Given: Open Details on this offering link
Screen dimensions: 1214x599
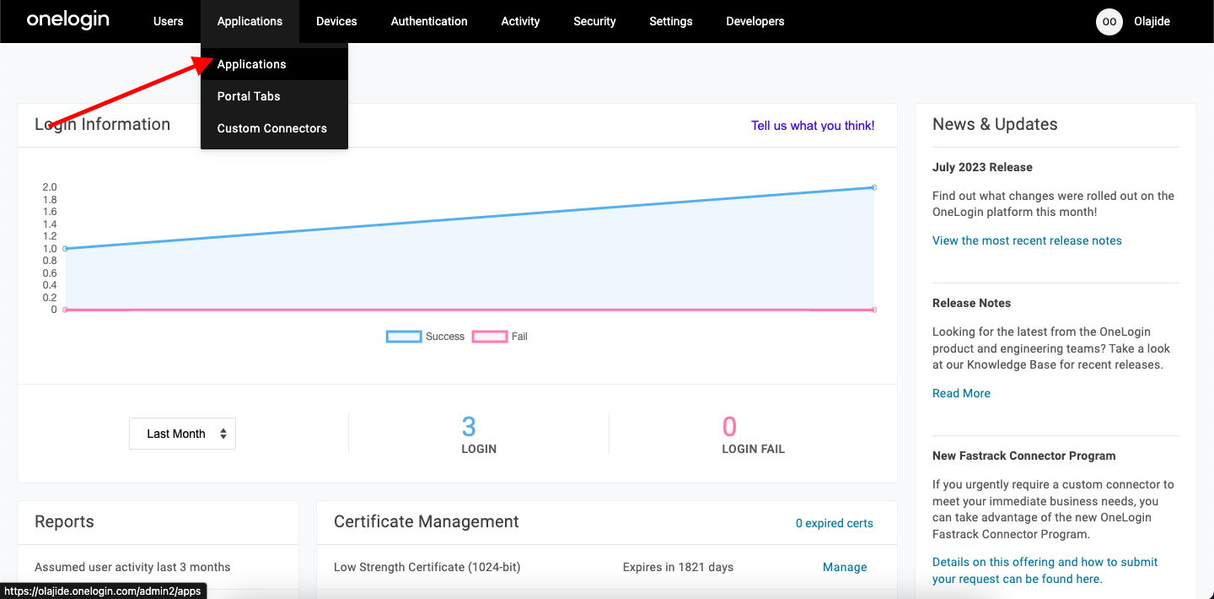Looking at the screenshot, I should pyautogui.click(x=1045, y=570).
